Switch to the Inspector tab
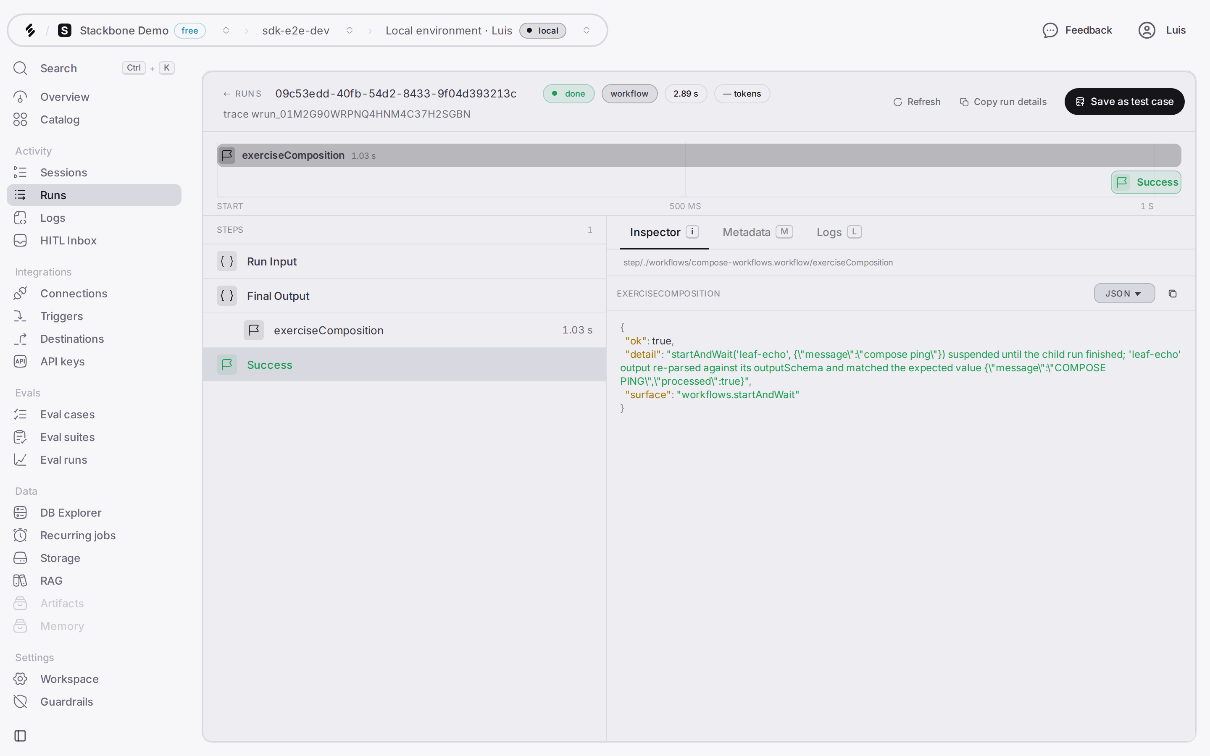1210x756 pixels. pyautogui.click(x=664, y=233)
